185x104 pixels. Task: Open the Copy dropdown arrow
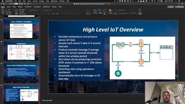pyautogui.click(x=12, y=12)
